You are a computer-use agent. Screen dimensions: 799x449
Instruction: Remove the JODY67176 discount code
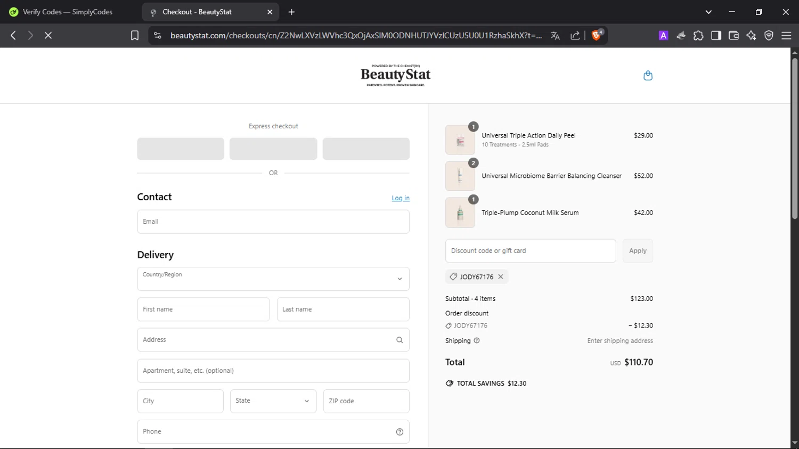[501, 276]
